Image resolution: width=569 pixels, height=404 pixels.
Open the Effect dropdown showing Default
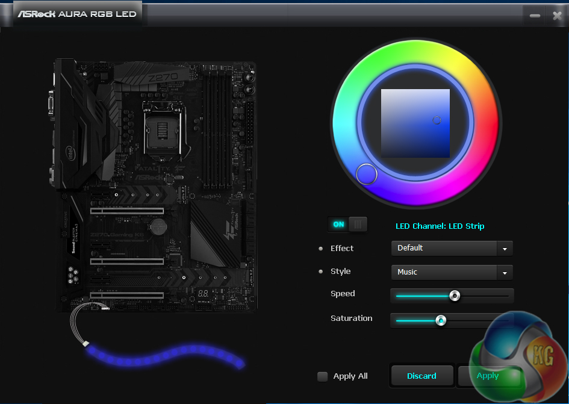click(452, 248)
